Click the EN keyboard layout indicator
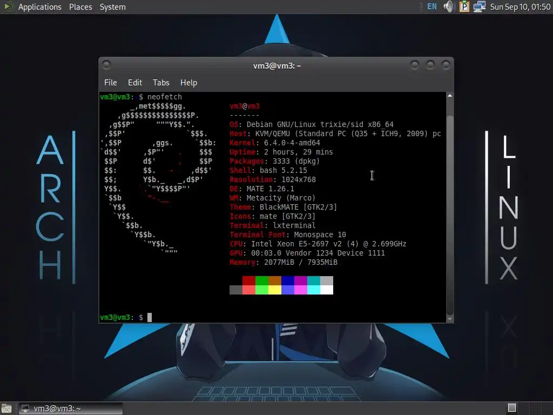The image size is (553, 415). pos(431,6)
